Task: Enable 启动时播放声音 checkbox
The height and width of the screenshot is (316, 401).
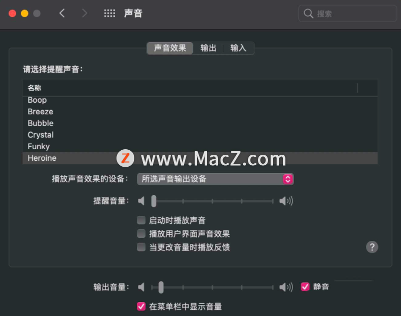Action: pyautogui.click(x=141, y=220)
